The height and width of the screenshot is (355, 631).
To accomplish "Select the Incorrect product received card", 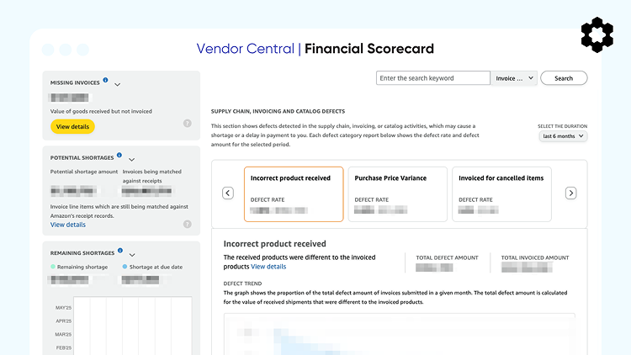I will point(294,194).
